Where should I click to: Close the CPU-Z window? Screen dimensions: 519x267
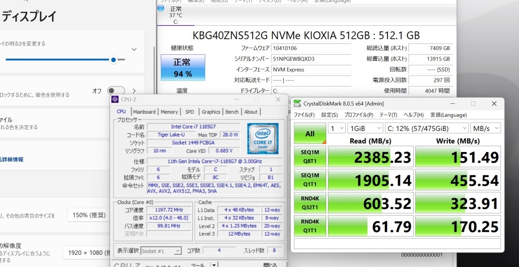click(278, 99)
